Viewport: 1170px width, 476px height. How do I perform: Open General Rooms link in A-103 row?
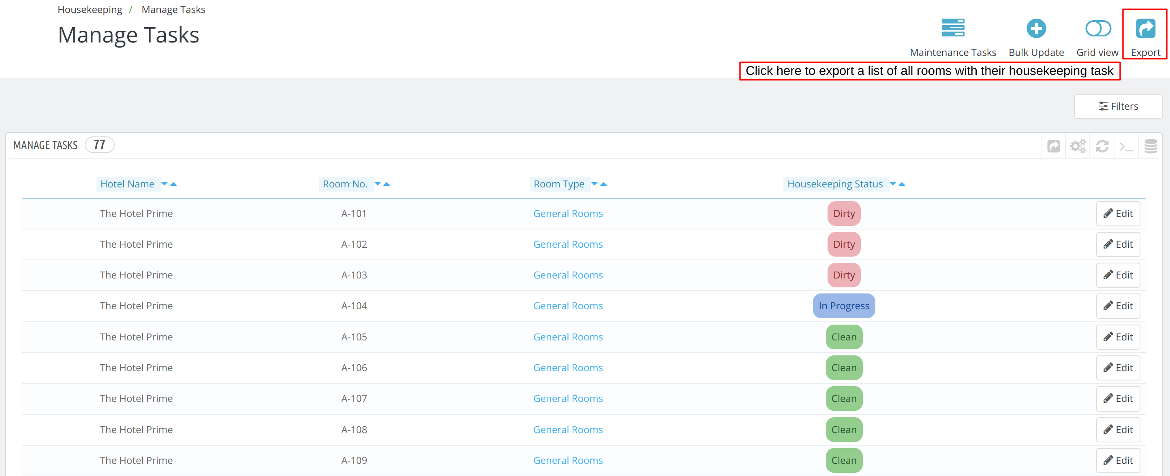(568, 275)
